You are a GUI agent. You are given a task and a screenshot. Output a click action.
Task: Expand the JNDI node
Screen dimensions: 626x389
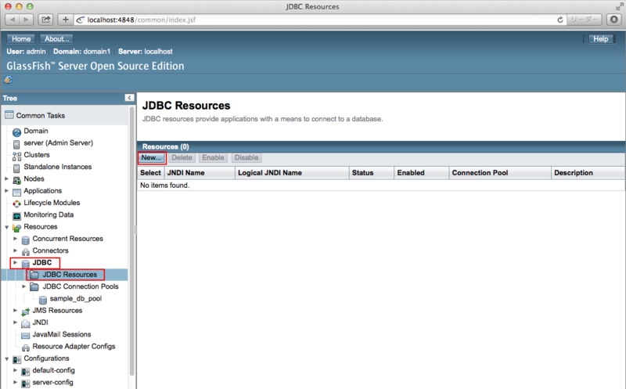[15, 322]
